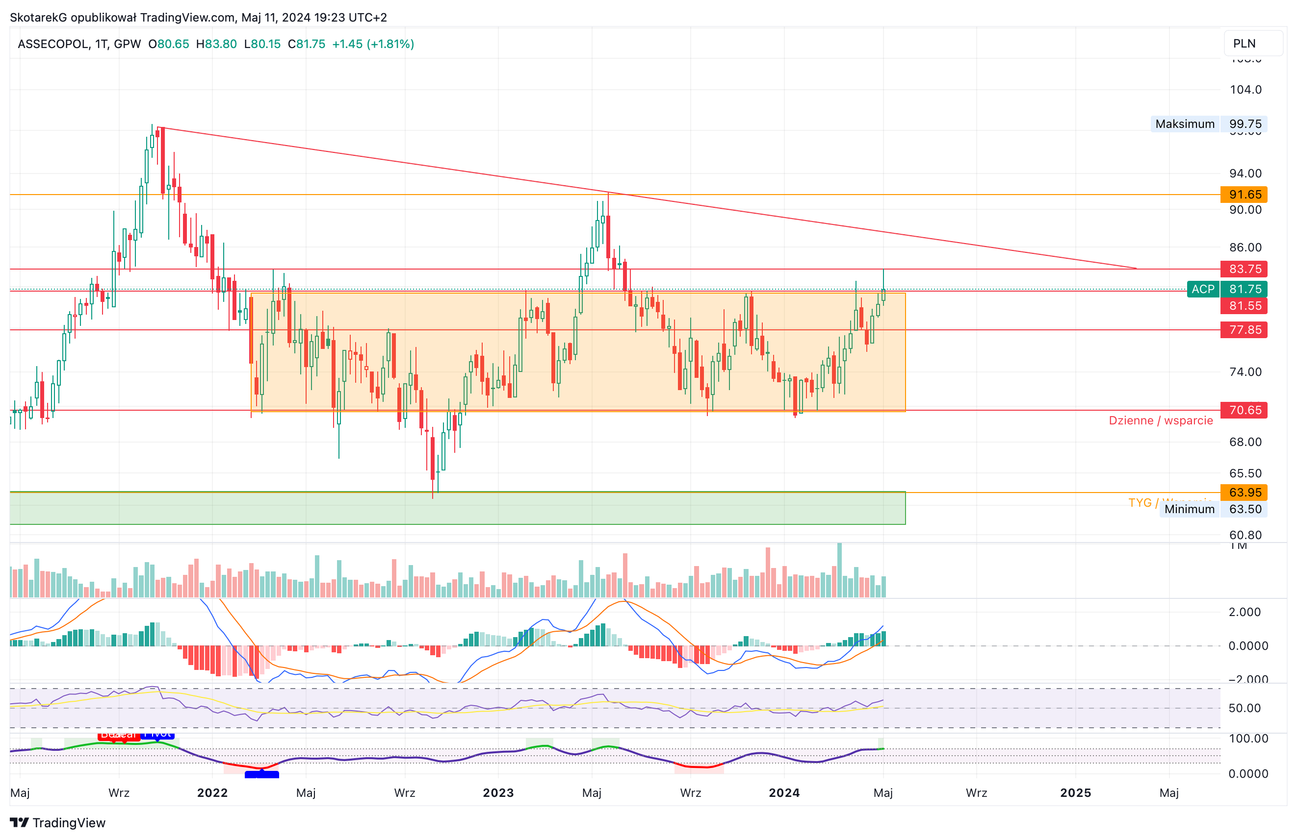Click the 81.75 current price label

1245,289
